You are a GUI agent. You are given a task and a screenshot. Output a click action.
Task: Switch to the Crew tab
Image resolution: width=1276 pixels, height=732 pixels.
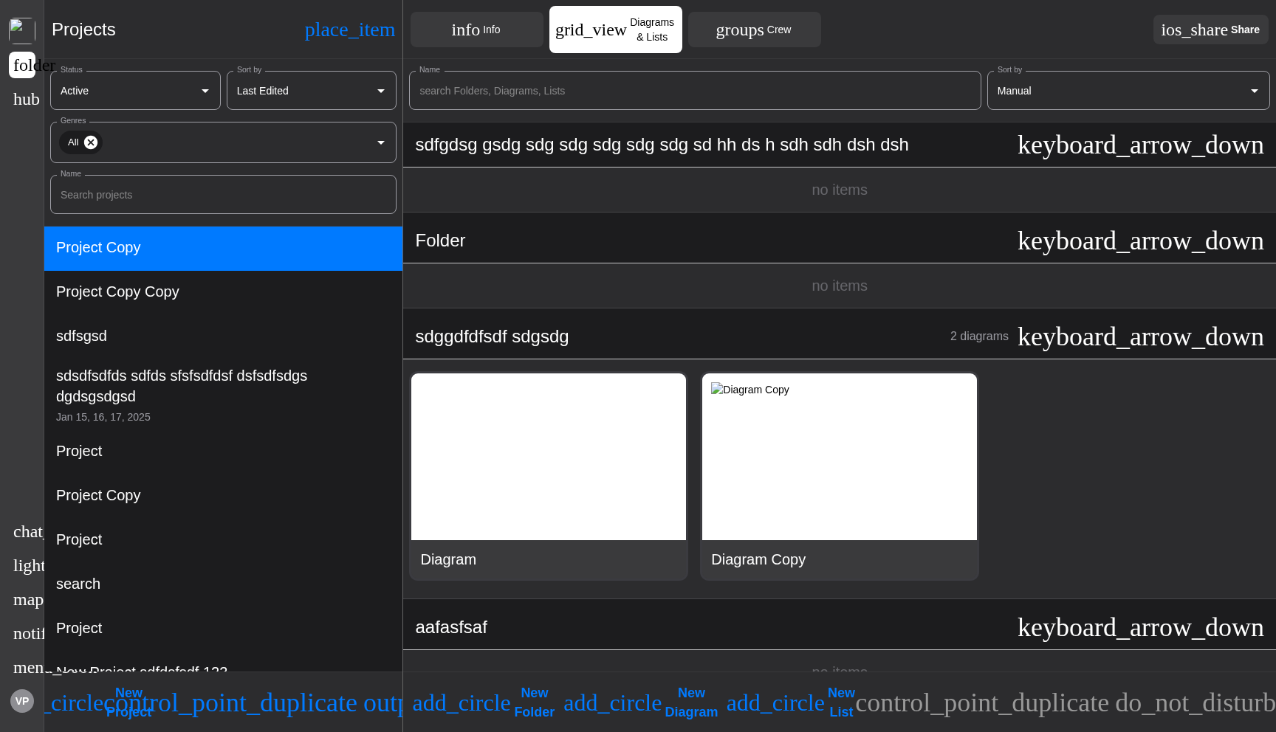(x=755, y=30)
